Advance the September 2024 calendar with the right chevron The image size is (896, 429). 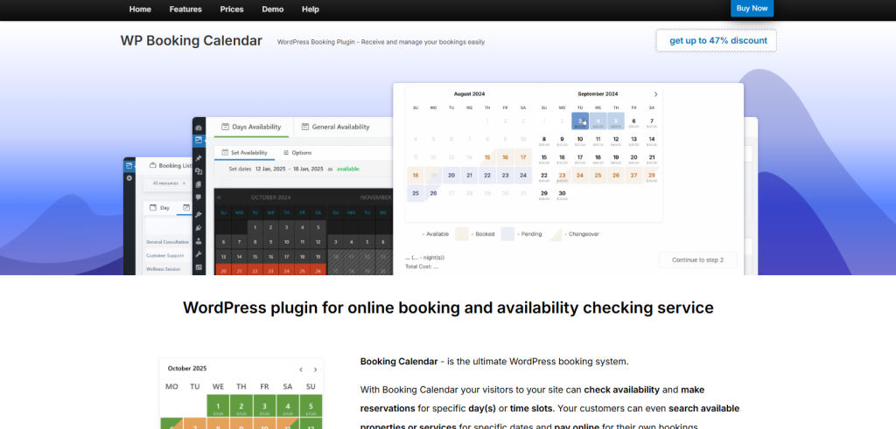coord(655,94)
